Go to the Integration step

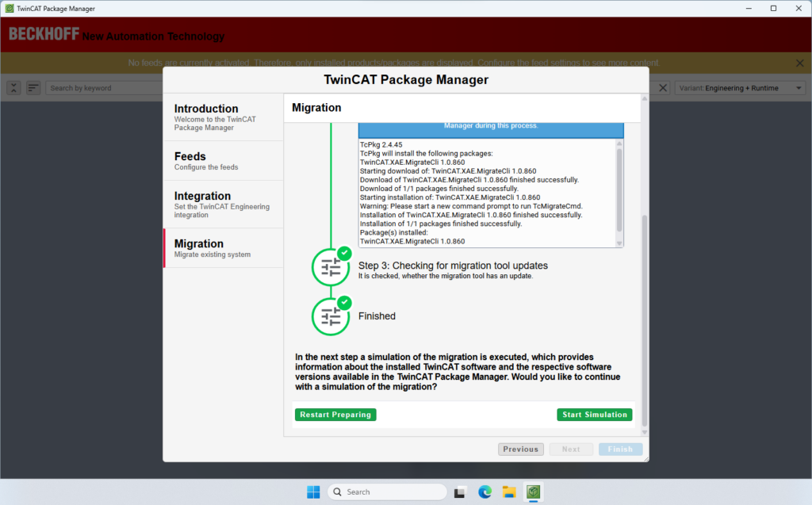pos(223,205)
